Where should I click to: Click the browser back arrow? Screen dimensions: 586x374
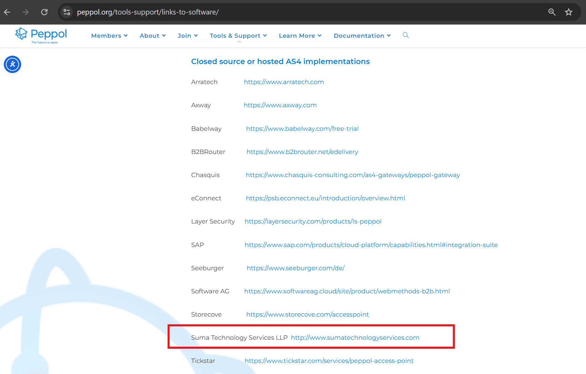pyautogui.click(x=7, y=12)
